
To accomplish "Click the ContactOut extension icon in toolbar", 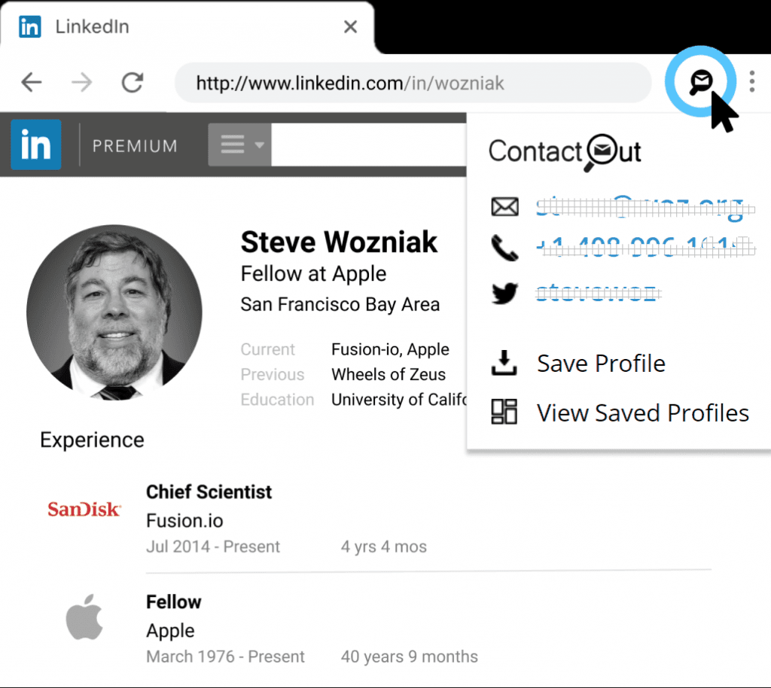I will tap(701, 81).
